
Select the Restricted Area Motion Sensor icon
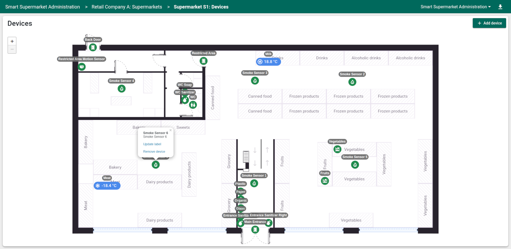81,67
